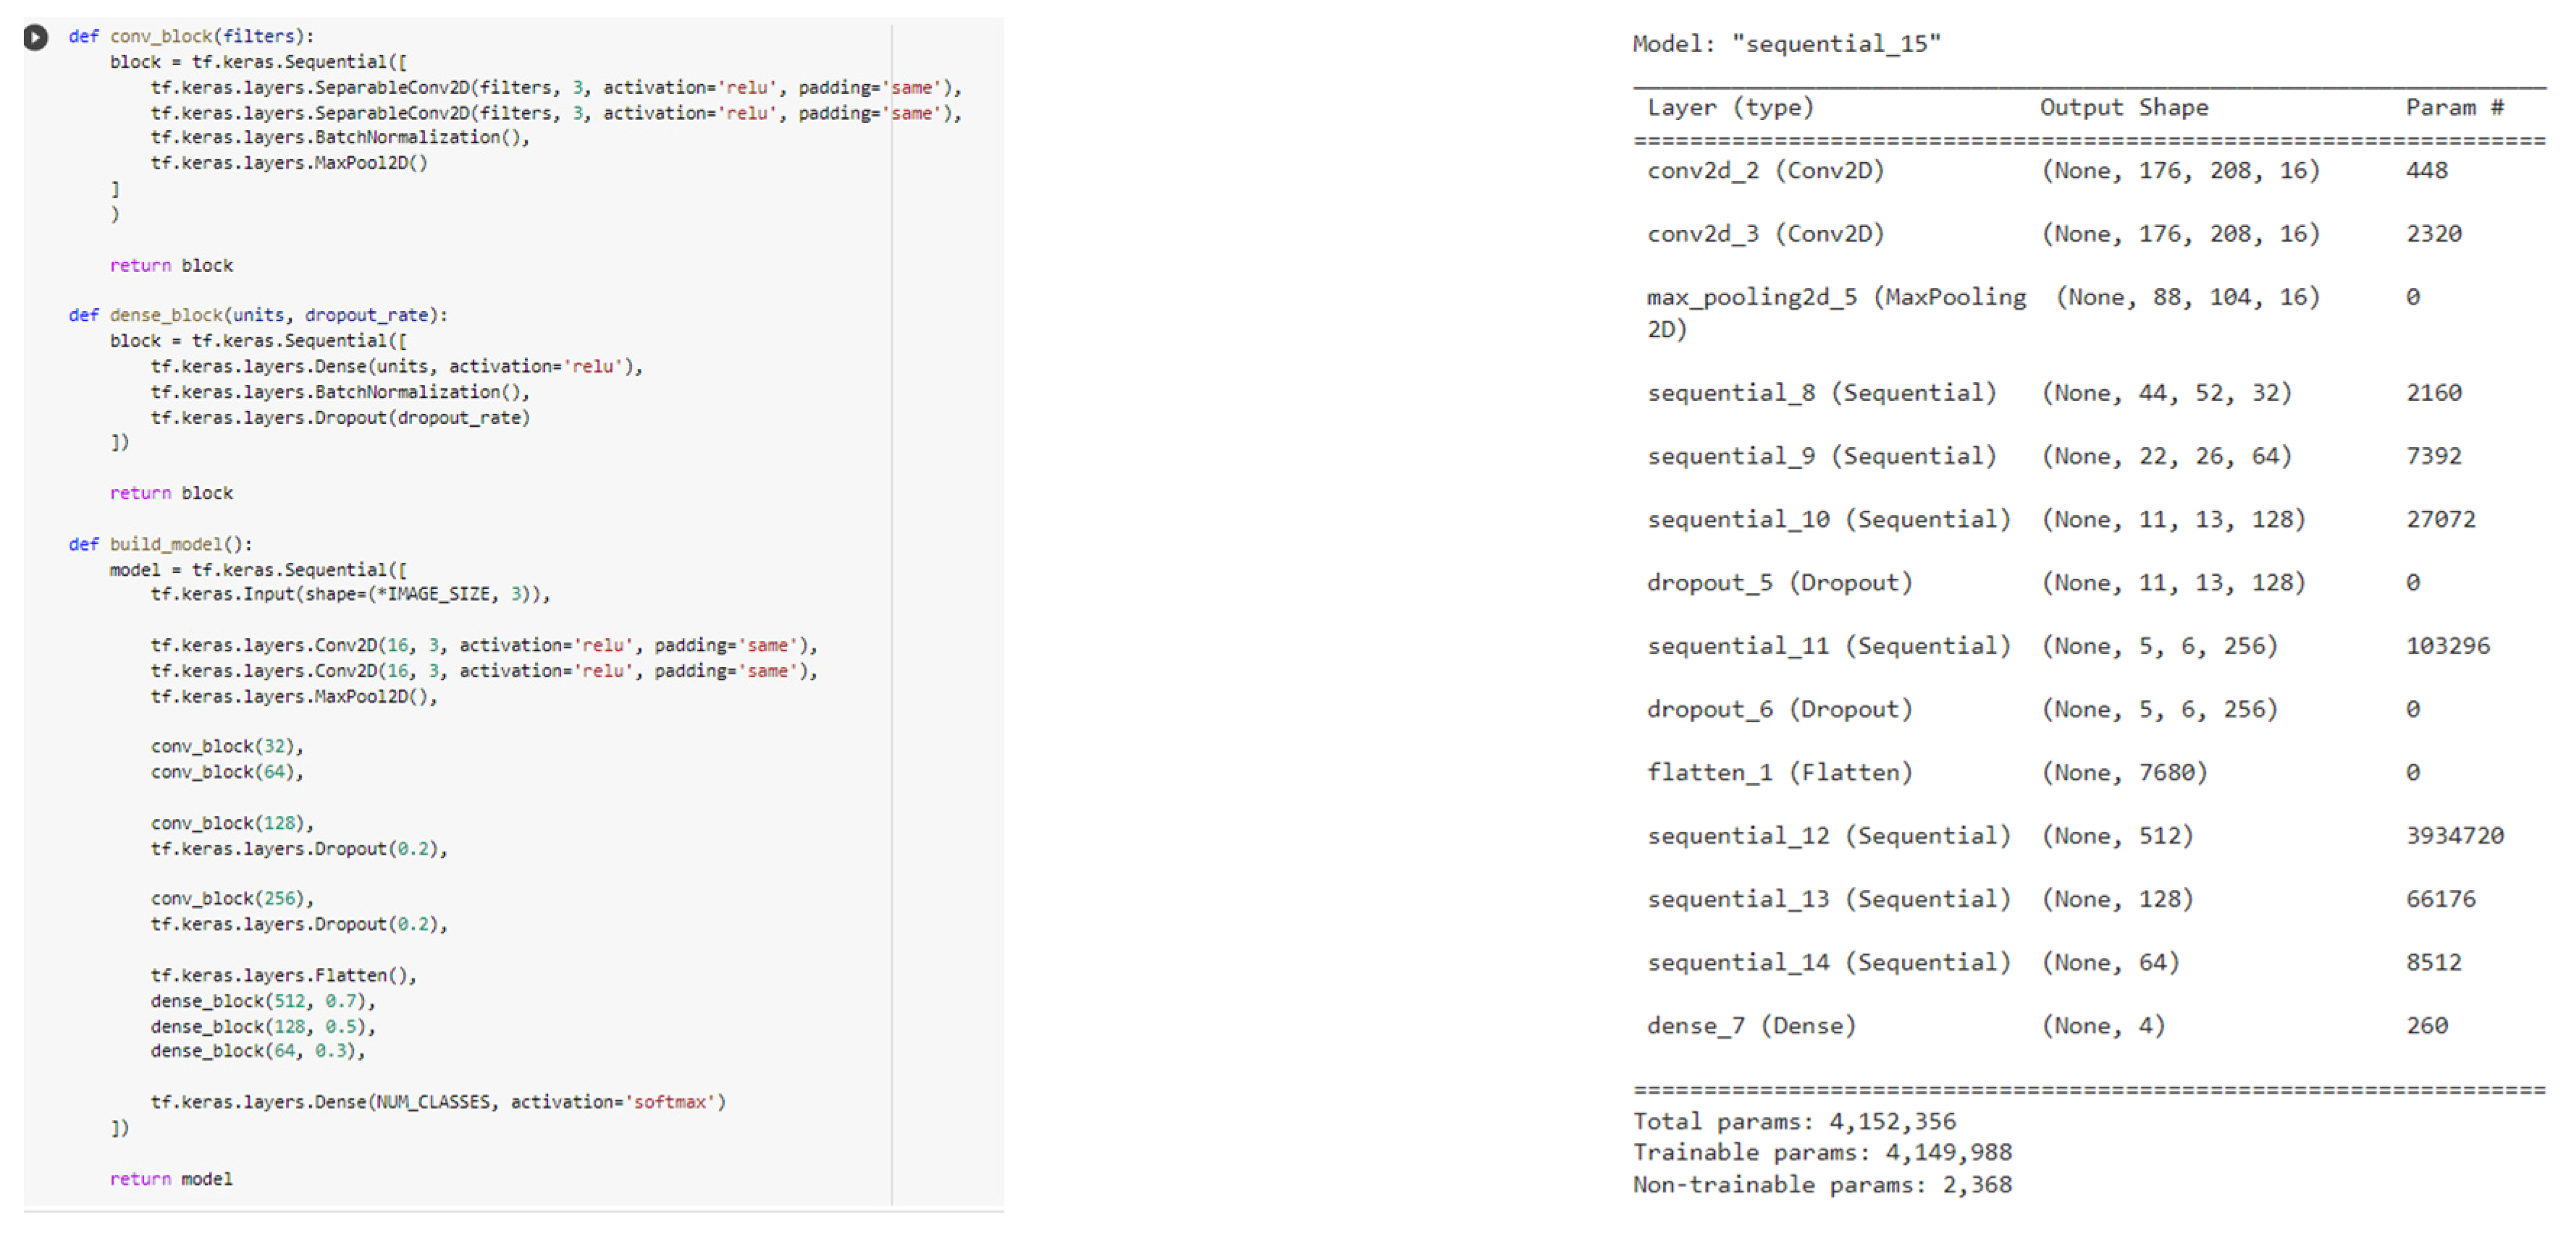Click the return model statement

click(171, 1179)
